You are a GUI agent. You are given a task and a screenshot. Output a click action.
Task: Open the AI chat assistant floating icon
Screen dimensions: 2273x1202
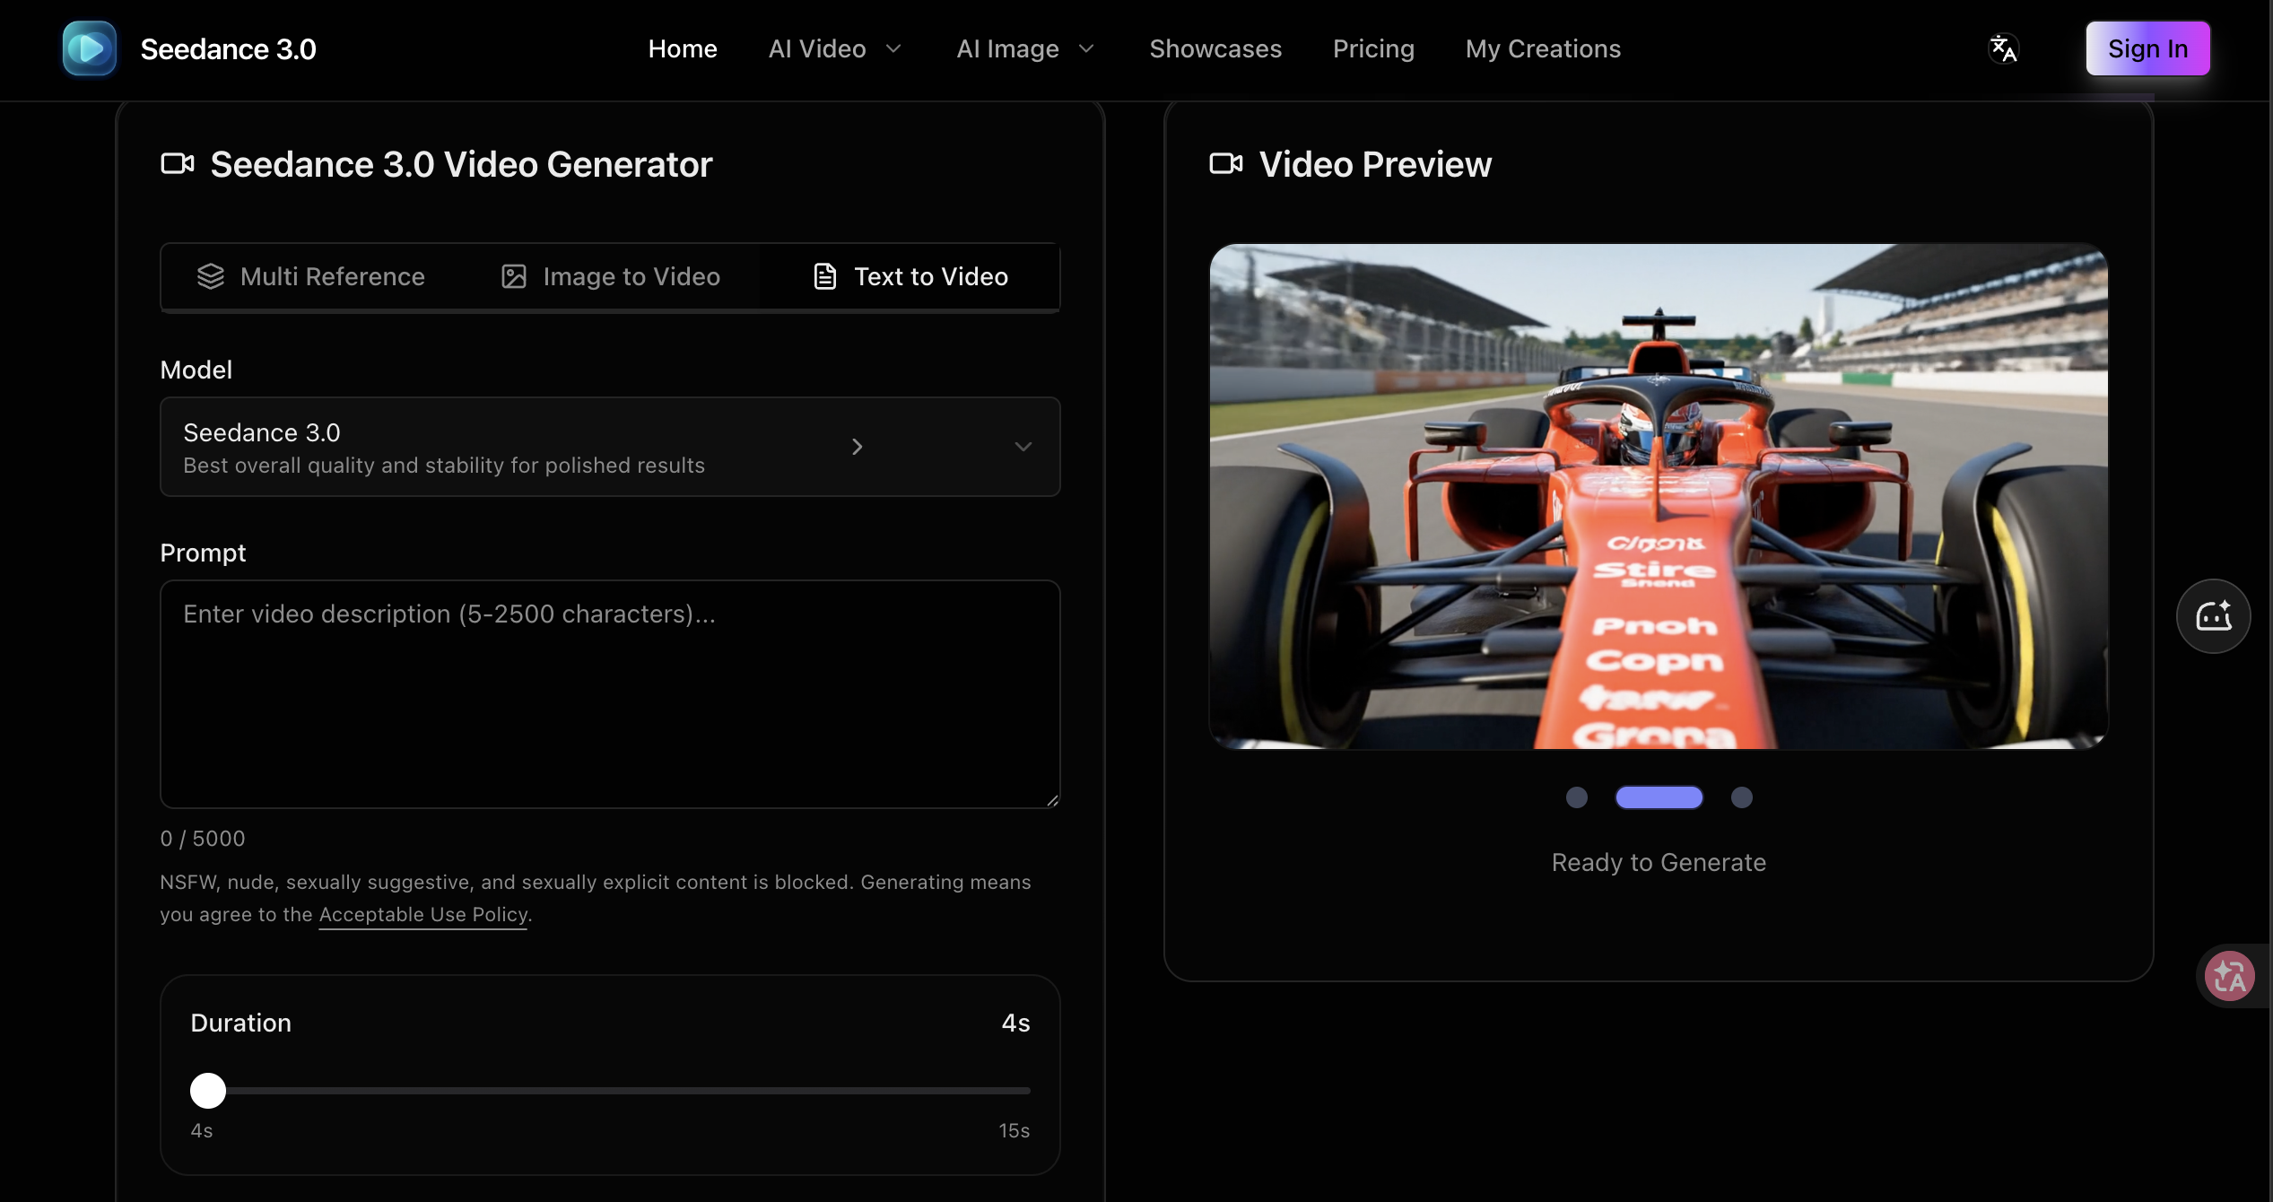coord(2213,616)
